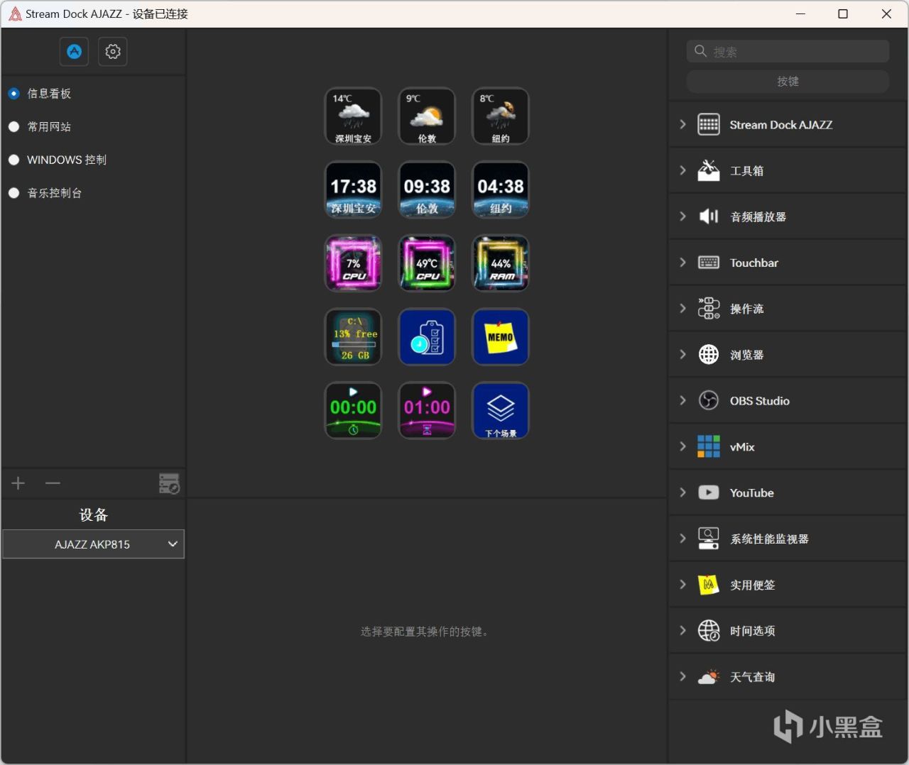Select the 常用网站 profile radio button

(13, 127)
